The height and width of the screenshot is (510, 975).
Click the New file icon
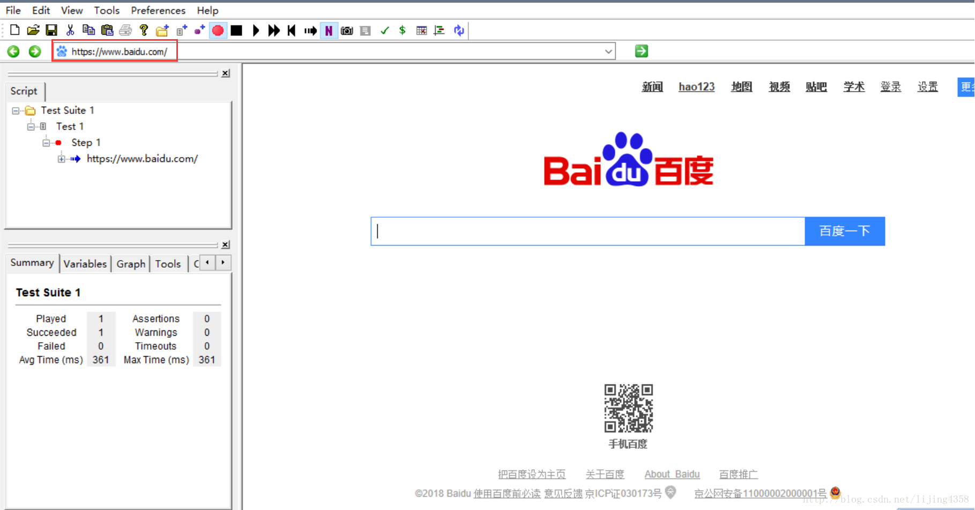[x=15, y=30]
